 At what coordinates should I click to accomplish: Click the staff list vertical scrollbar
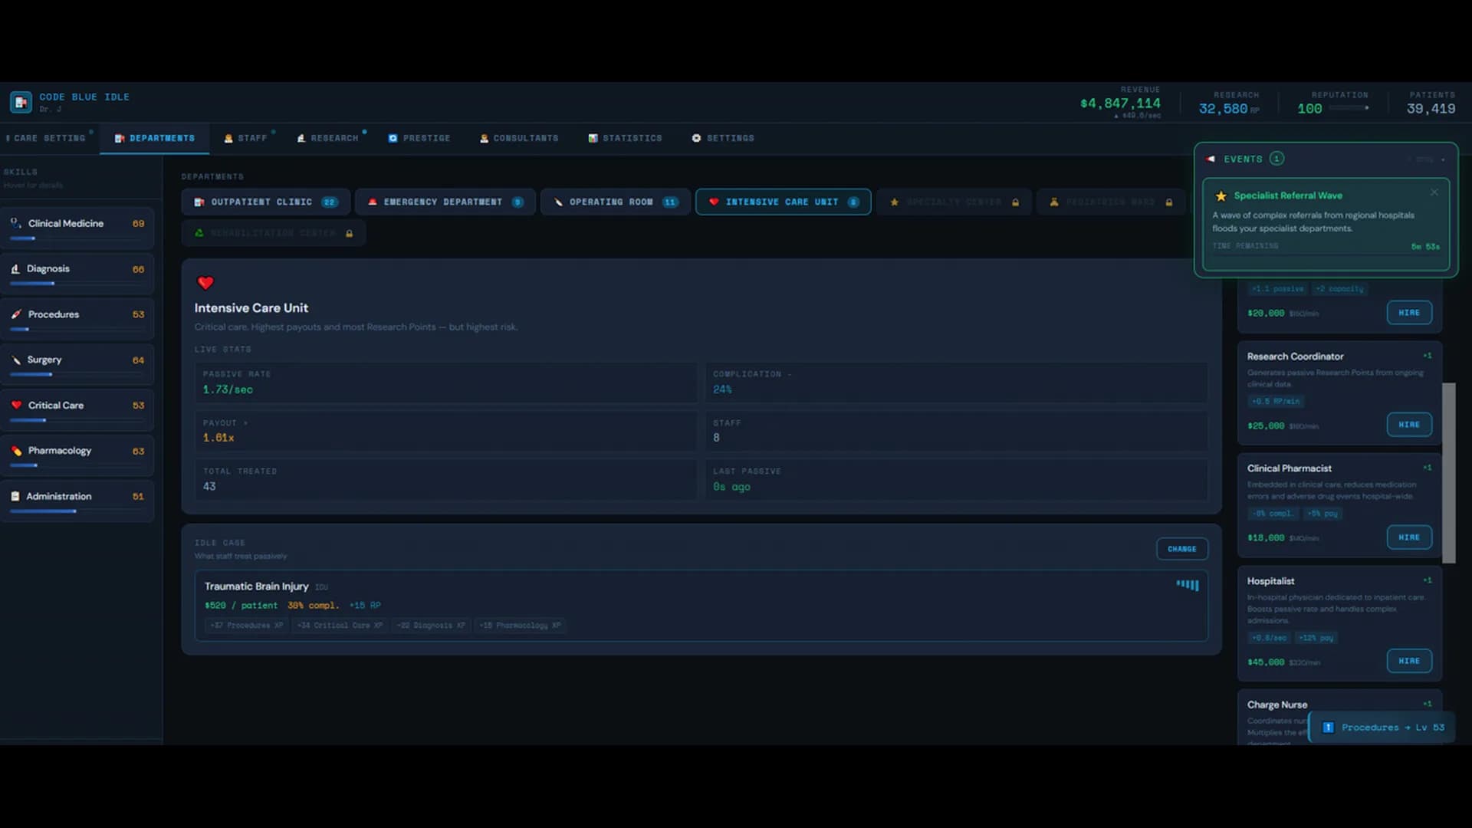click(1448, 473)
